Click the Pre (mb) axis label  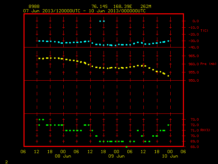(208, 64)
